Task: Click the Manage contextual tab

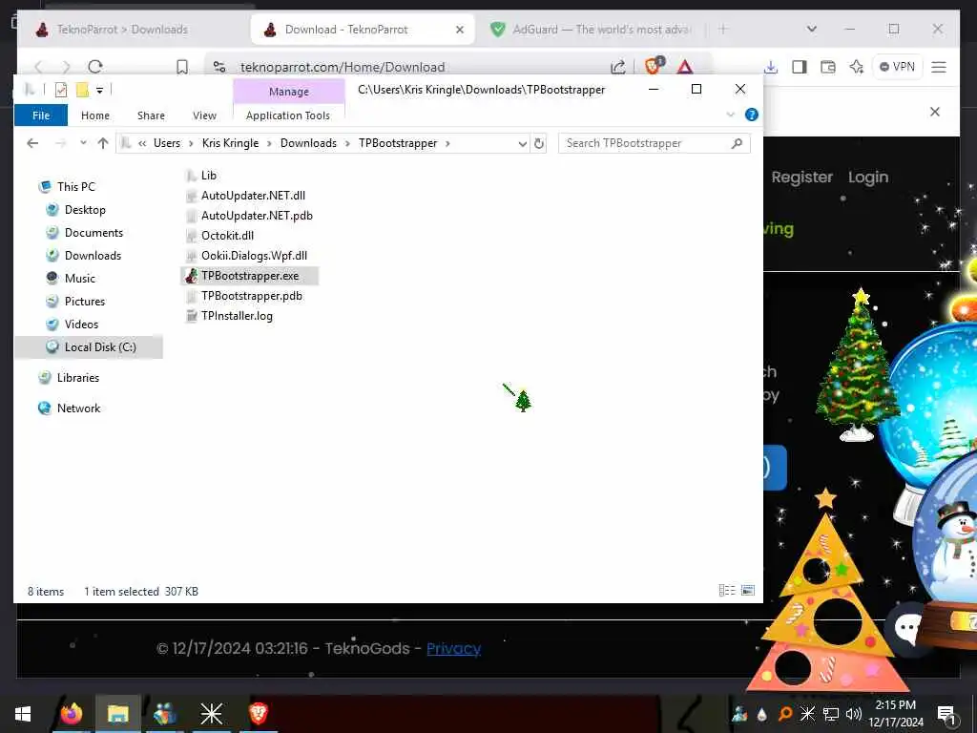Action: click(x=289, y=92)
